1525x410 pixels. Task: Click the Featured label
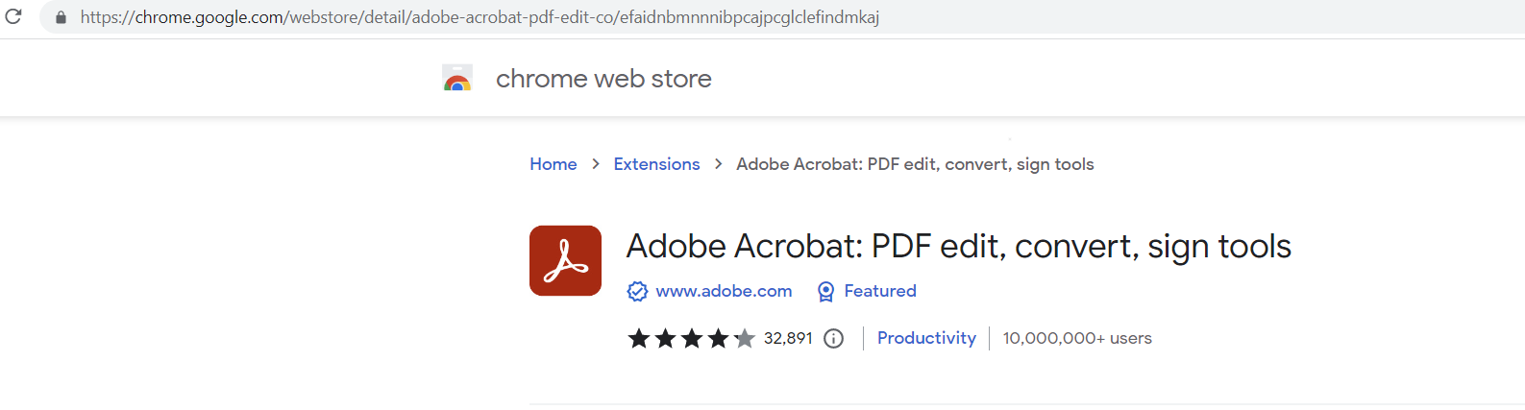click(880, 291)
